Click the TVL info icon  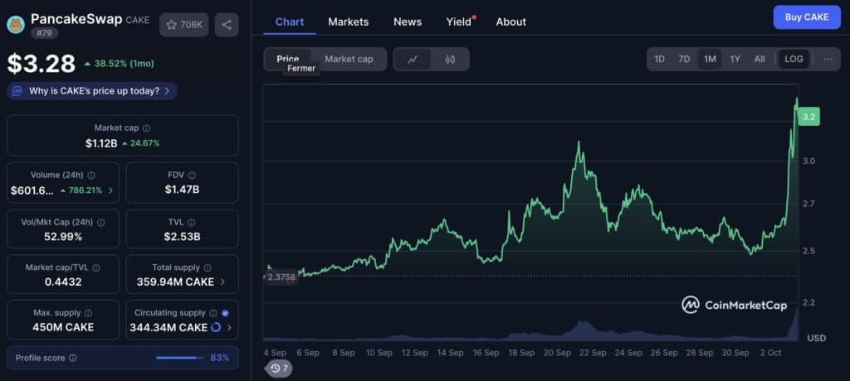[x=192, y=223]
